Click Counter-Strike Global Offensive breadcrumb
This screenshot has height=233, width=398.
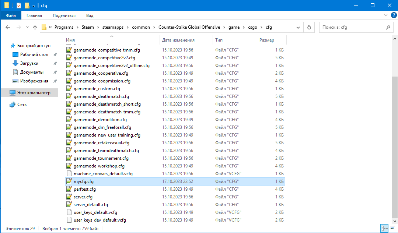(189, 27)
